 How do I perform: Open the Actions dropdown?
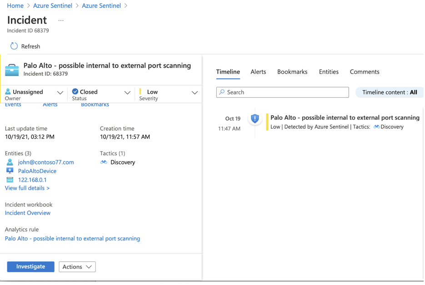tap(77, 267)
